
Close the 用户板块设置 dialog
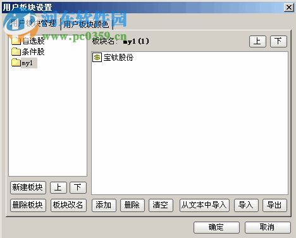point(288,8)
